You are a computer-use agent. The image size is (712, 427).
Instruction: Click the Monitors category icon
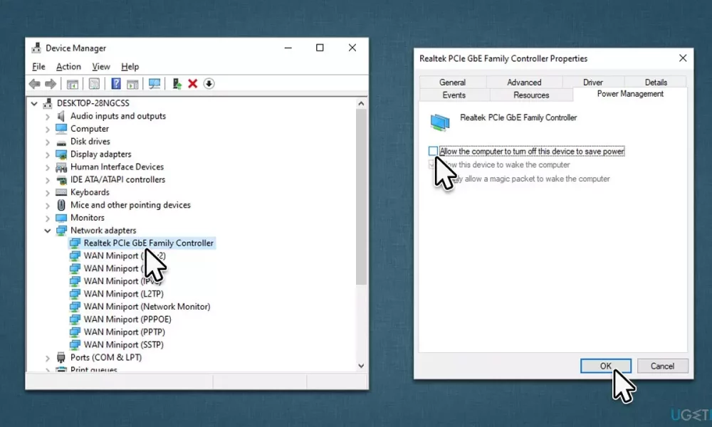61,218
